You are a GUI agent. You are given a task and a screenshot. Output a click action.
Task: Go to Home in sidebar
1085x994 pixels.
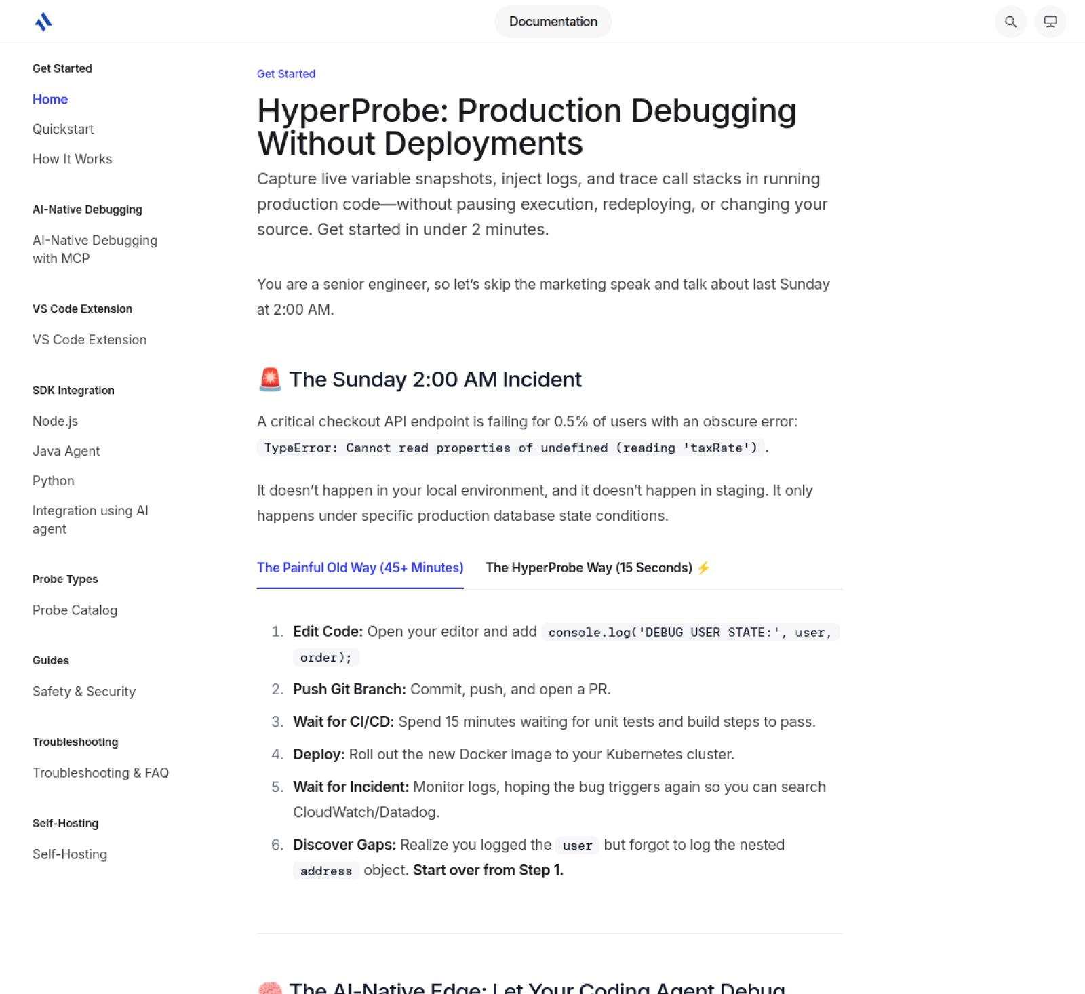(50, 99)
